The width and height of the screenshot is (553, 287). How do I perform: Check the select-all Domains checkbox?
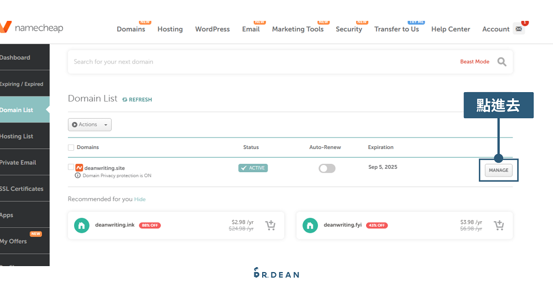71,147
